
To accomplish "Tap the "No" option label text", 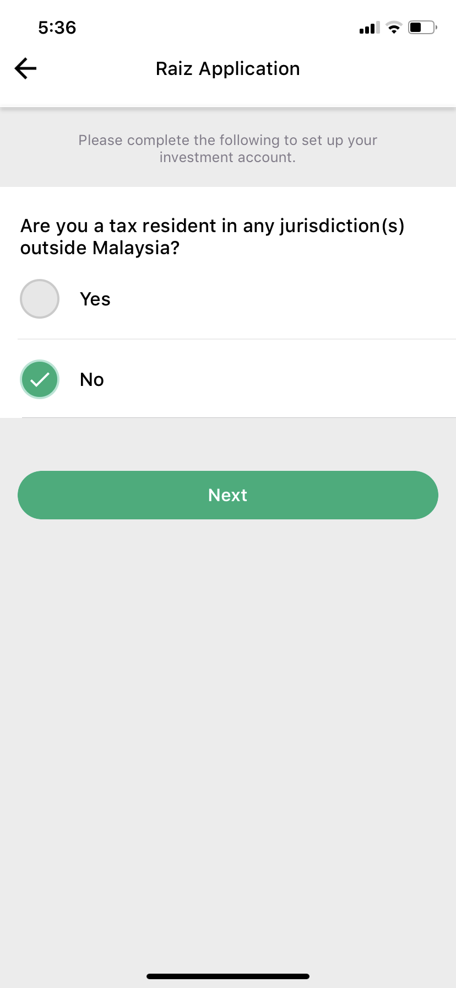I will point(92,380).
